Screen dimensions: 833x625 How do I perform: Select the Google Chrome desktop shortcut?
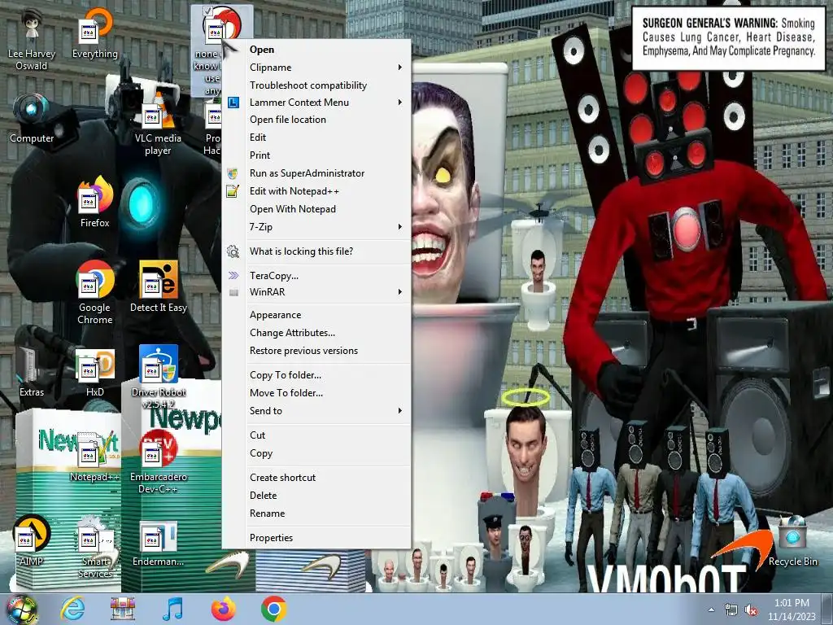(95, 292)
